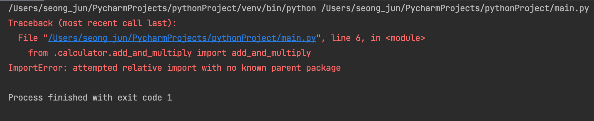Click the venv/bin/python interpreter path

(x=162, y=8)
